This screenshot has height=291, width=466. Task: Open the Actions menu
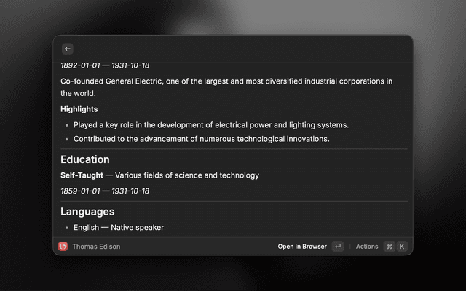coord(367,247)
